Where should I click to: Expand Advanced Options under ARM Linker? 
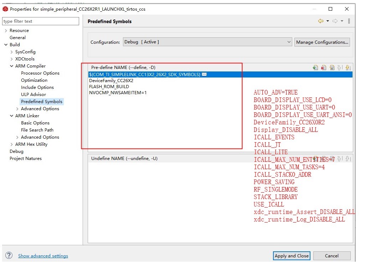[x=17, y=137]
